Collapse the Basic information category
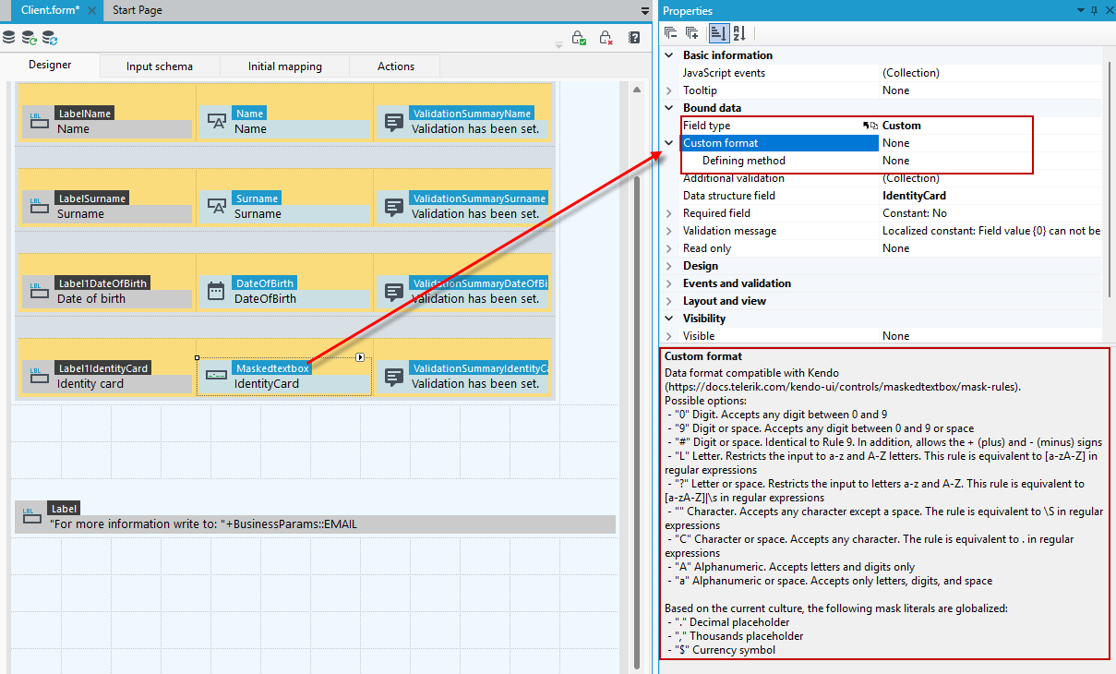Screen dimensions: 1116x674 669,55
